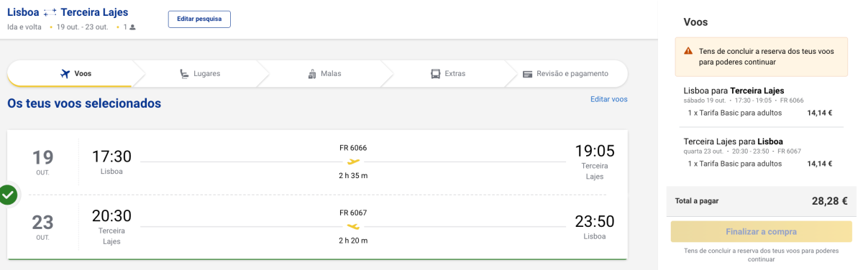The image size is (863, 270).
Task: Open the Malas step tab
Action: pos(324,74)
